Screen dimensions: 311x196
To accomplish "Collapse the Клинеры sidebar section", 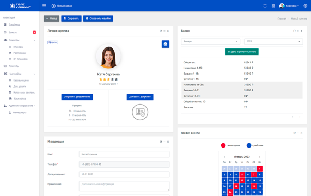I will pos(20,40).
